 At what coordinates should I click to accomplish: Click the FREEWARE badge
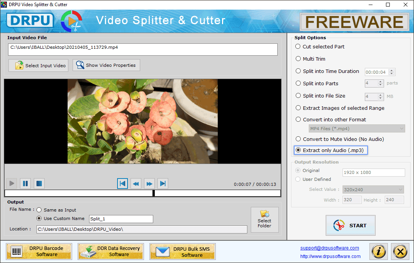click(x=354, y=22)
